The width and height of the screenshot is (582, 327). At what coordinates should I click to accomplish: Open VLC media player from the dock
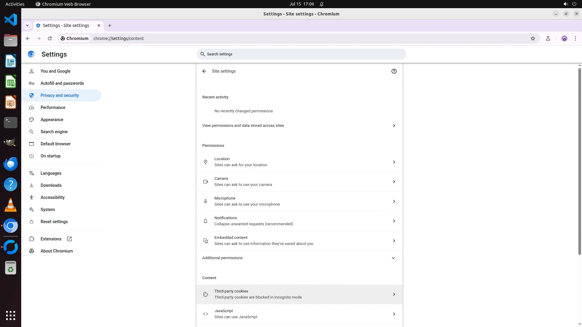[x=11, y=205]
